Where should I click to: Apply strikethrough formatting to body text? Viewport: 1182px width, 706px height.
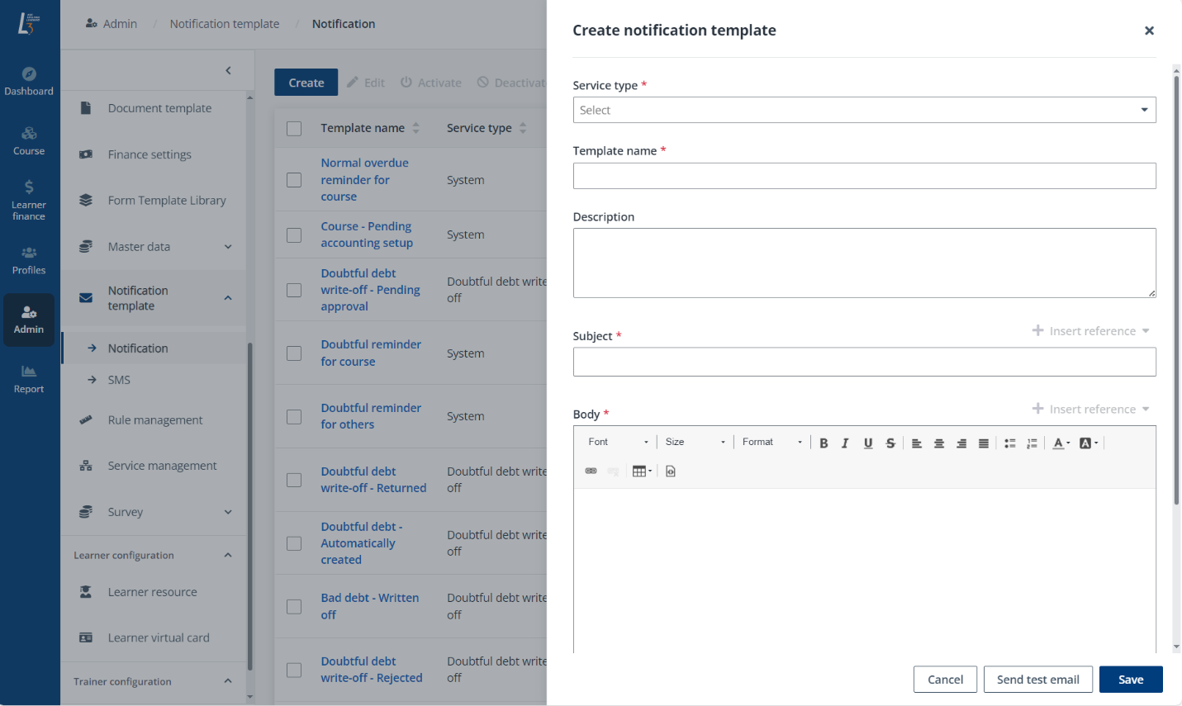pyautogui.click(x=890, y=443)
